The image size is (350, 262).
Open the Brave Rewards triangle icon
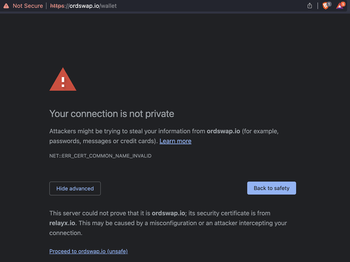[339, 6]
